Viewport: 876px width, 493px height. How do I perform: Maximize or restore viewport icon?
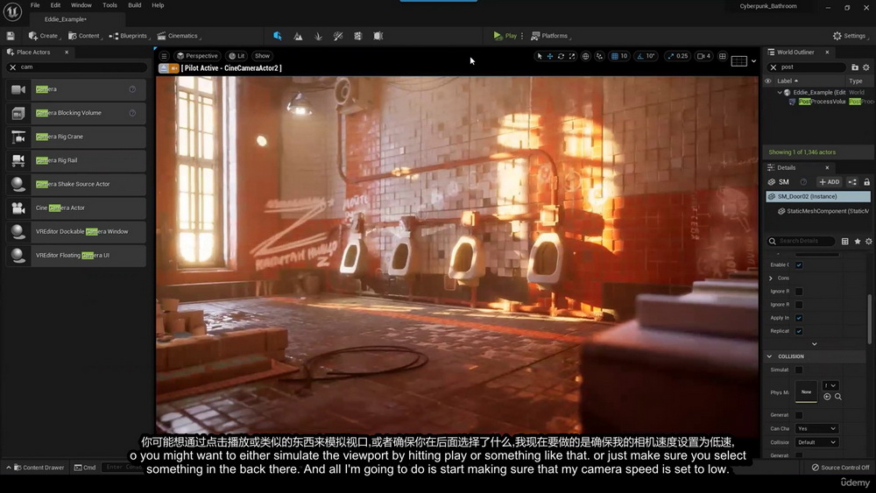click(723, 56)
